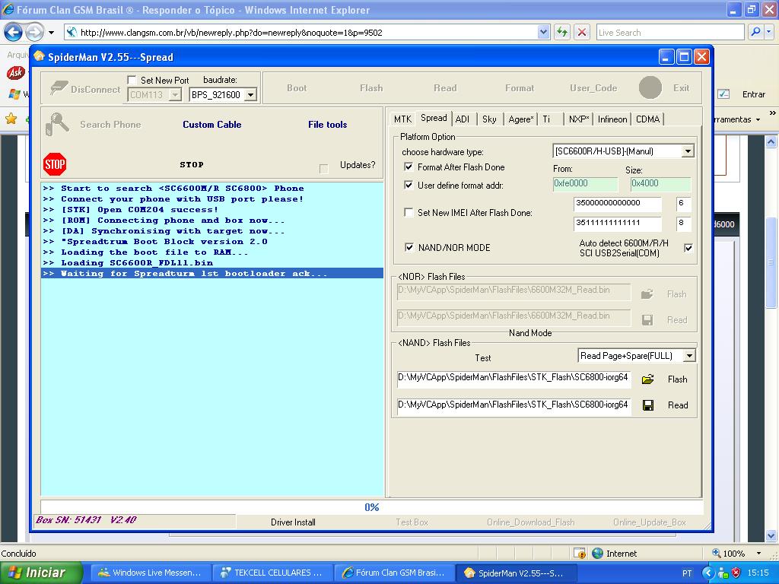Toggle the Updates? checkbox
779x584 pixels.
[323, 169]
